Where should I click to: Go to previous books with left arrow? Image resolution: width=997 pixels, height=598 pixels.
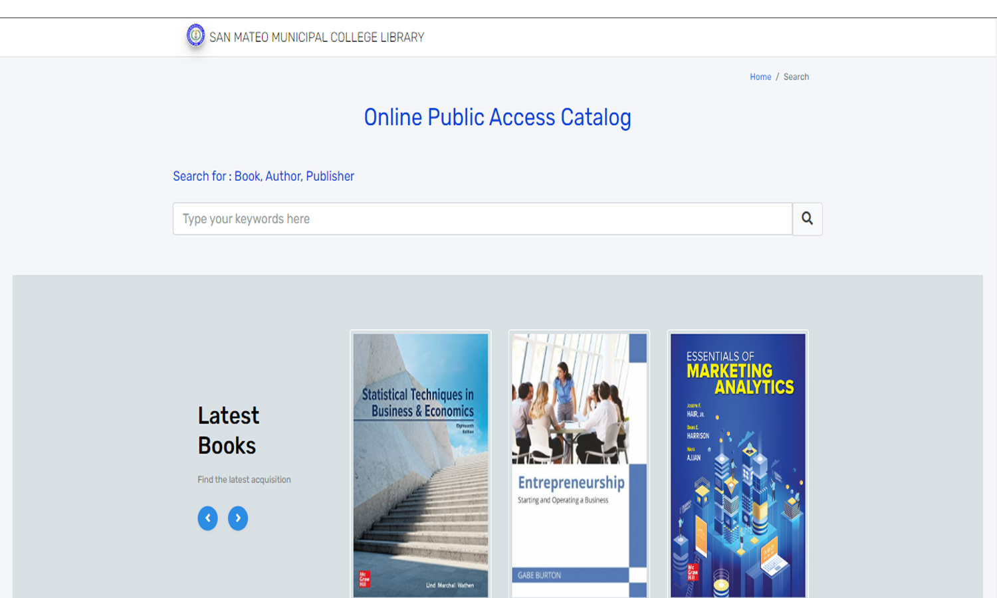[207, 518]
